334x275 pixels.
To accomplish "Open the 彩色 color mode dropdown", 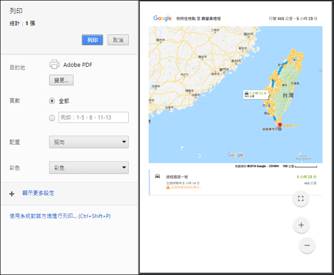I will (x=89, y=168).
